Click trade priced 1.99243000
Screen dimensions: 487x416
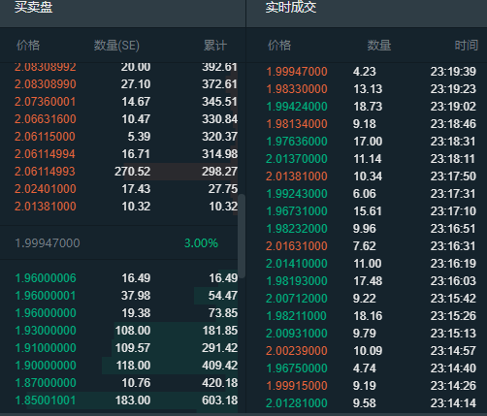click(367, 194)
